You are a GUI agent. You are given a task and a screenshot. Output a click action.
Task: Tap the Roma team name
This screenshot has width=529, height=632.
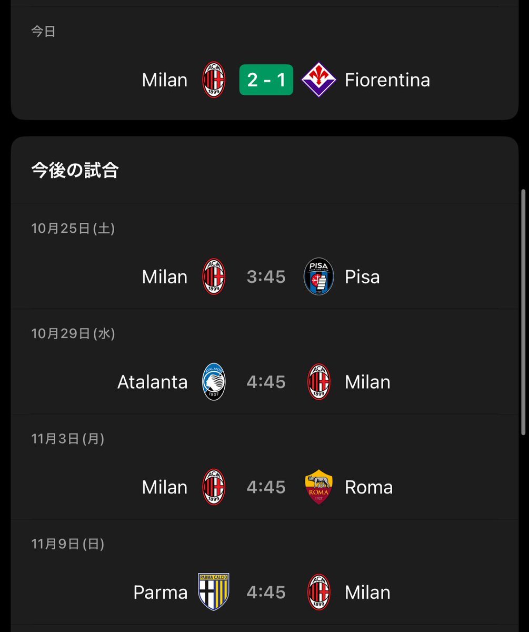coord(368,487)
